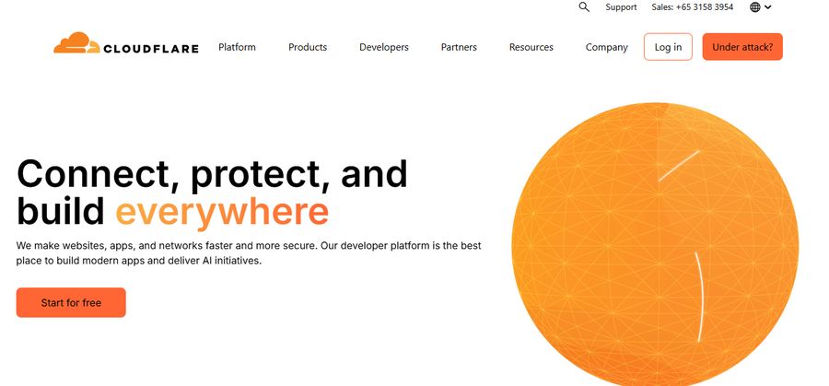Open the Partners menu
Screen dimensions: 829x386
coord(459,47)
